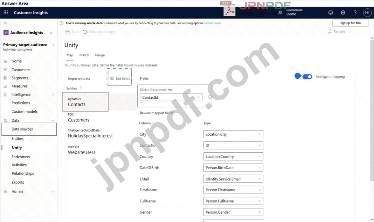The image size is (374, 222).
Task: Open the FullName type dropdown
Action: (x=233, y=201)
